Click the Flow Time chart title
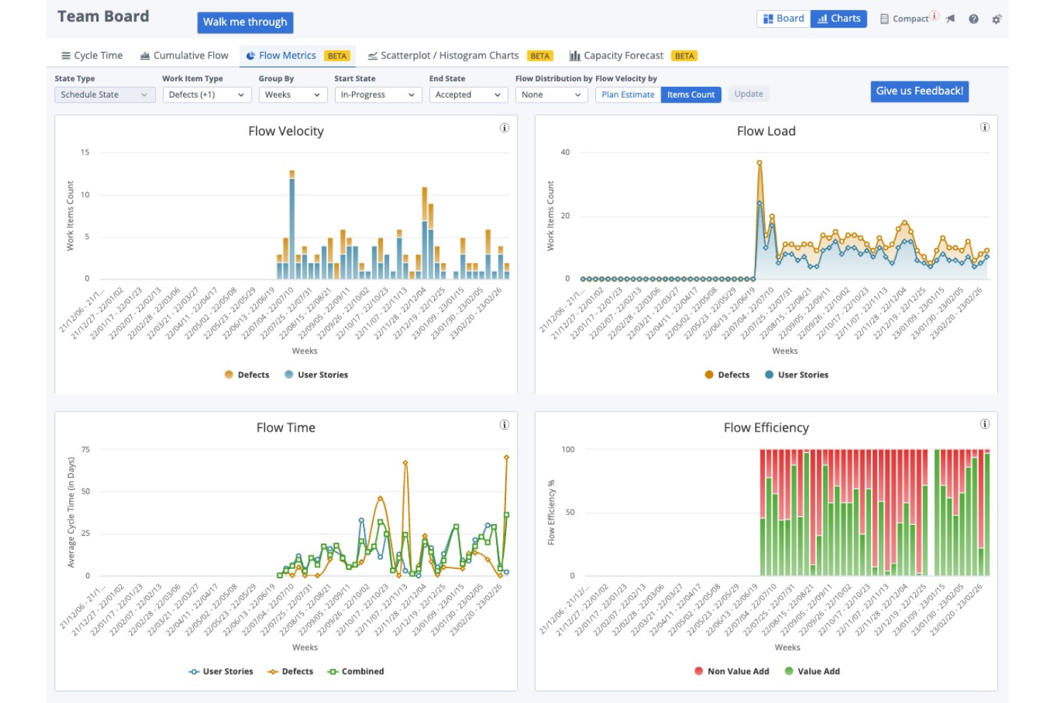 (286, 427)
